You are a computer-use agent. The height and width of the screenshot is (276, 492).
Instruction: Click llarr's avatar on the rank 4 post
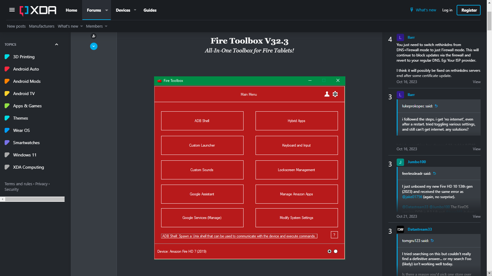400,37
